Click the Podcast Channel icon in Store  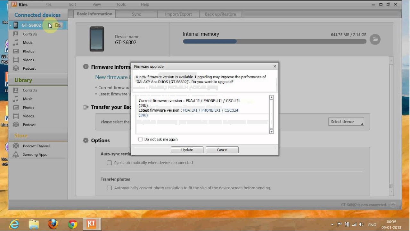(x=16, y=146)
